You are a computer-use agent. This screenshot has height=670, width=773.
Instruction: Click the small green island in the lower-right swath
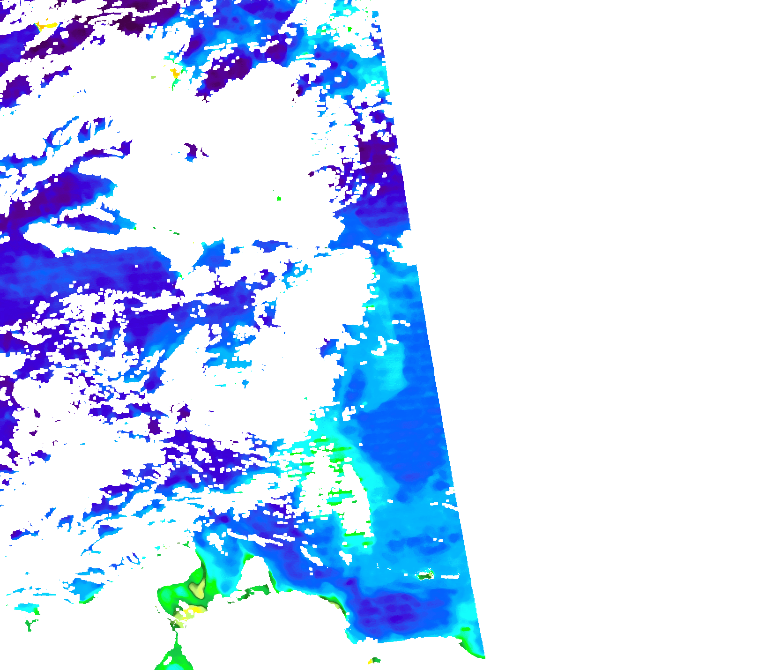tap(426, 575)
